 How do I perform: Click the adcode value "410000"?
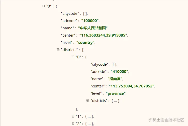coord(120,71)
